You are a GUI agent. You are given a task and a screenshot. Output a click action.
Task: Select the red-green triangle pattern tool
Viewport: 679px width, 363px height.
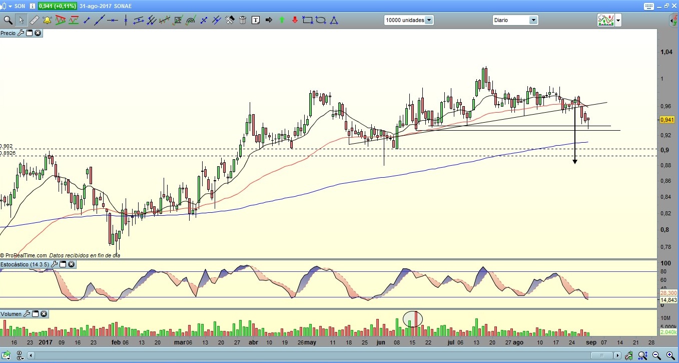(61, 20)
